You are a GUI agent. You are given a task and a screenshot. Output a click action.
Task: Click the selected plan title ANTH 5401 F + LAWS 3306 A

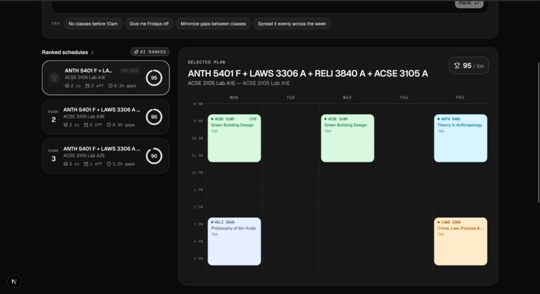(x=308, y=73)
